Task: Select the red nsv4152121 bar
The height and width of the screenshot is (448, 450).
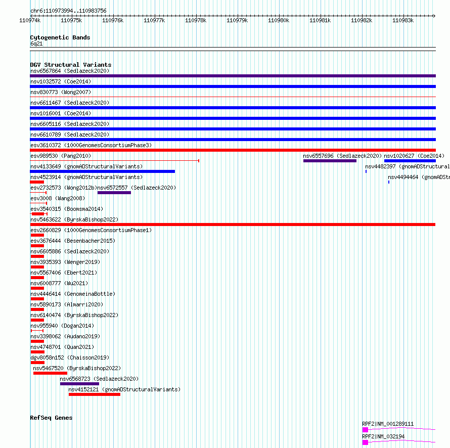Action: coord(95,394)
